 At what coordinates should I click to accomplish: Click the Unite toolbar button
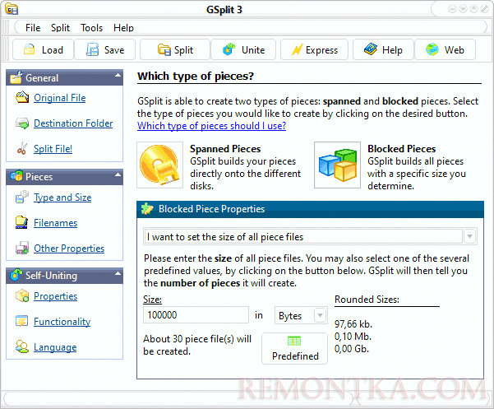[243, 50]
